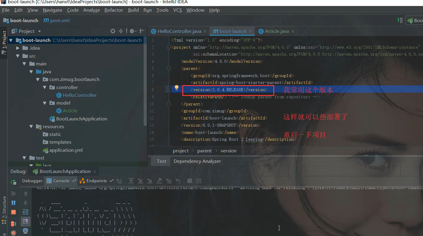Screen dimensions: 423x236
Task: Click the update/build arrows icon on the top toolbar
Action: [x=400, y=20]
